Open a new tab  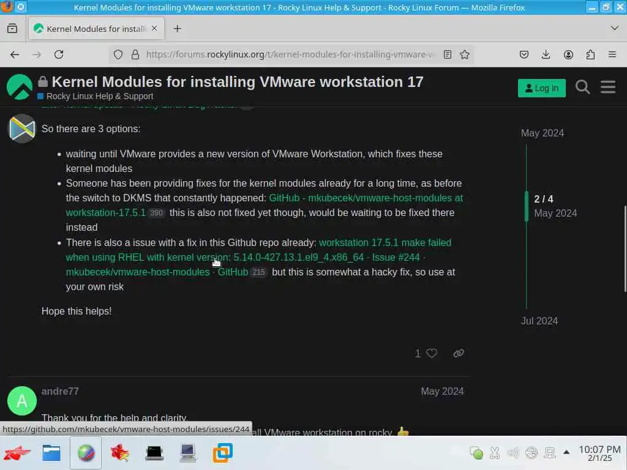point(177,28)
